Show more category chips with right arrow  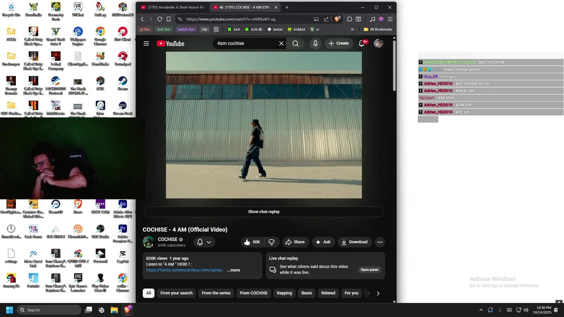pos(378,293)
